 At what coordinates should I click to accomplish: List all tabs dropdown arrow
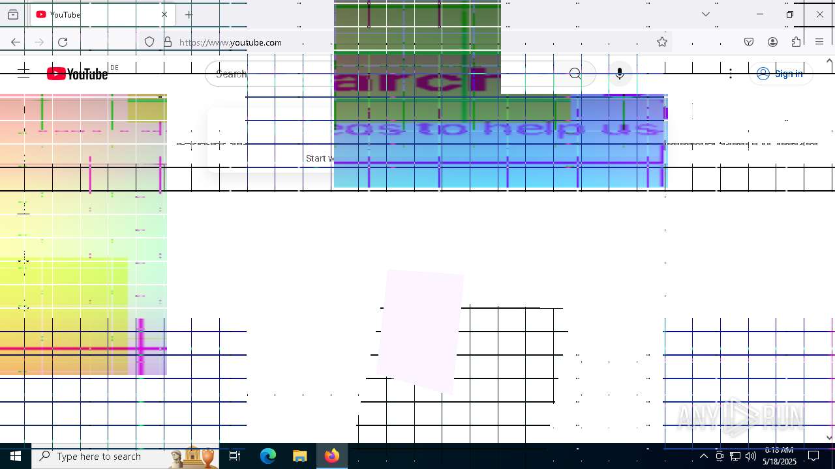pyautogui.click(x=705, y=14)
